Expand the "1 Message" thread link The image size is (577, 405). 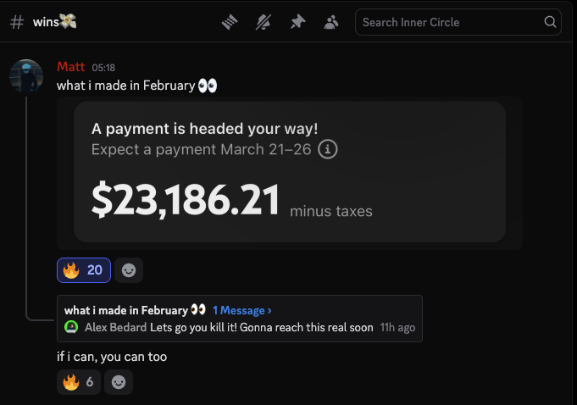242,310
